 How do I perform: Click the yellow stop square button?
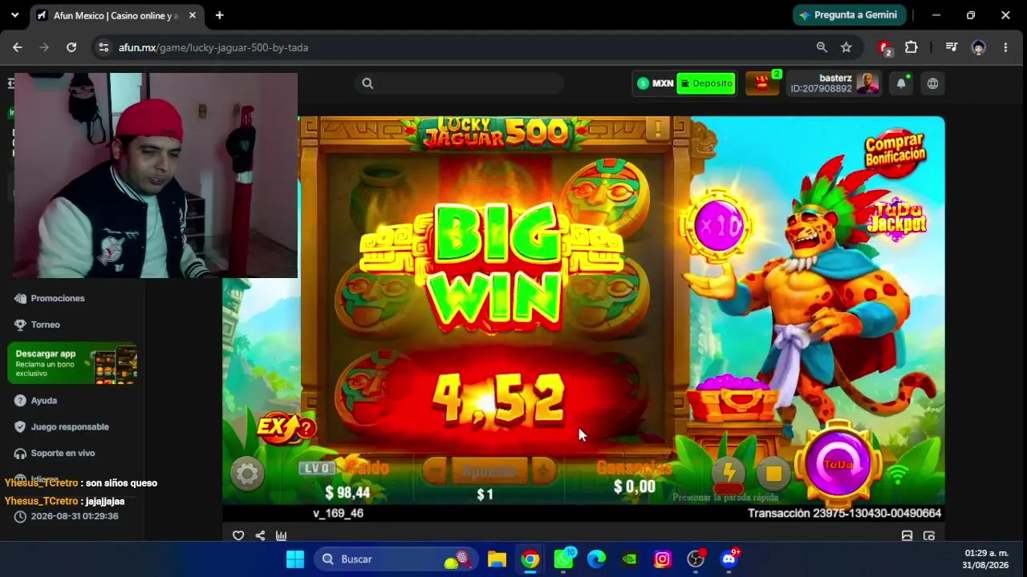[773, 474]
